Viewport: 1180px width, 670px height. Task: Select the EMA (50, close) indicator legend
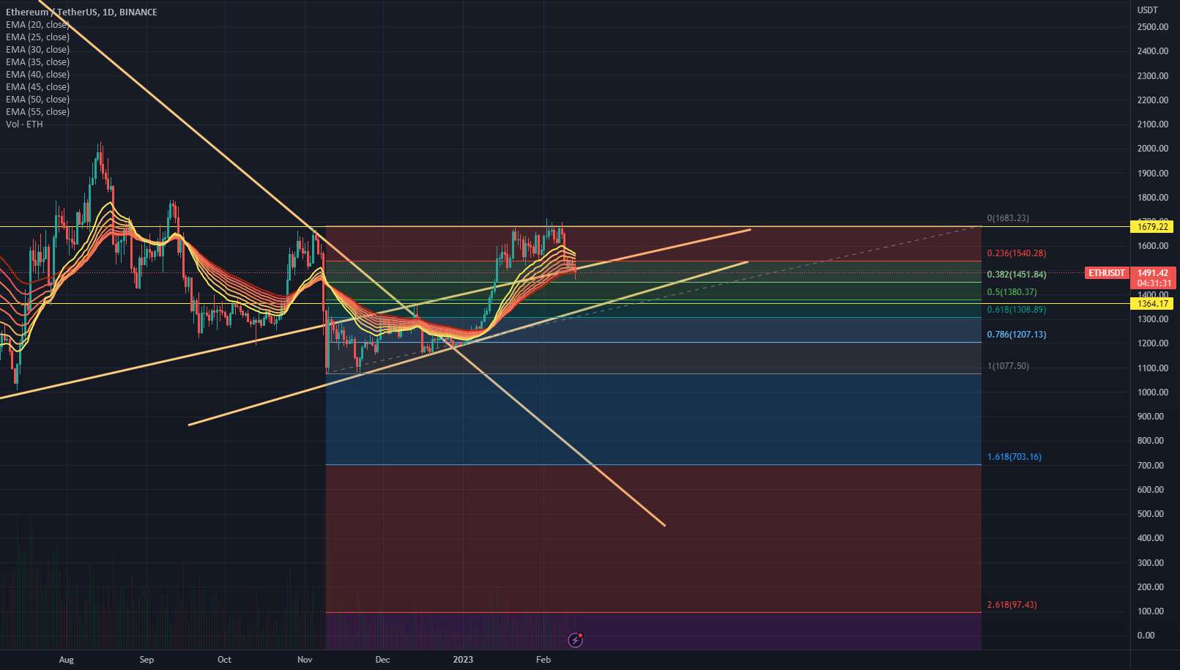[x=37, y=100]
